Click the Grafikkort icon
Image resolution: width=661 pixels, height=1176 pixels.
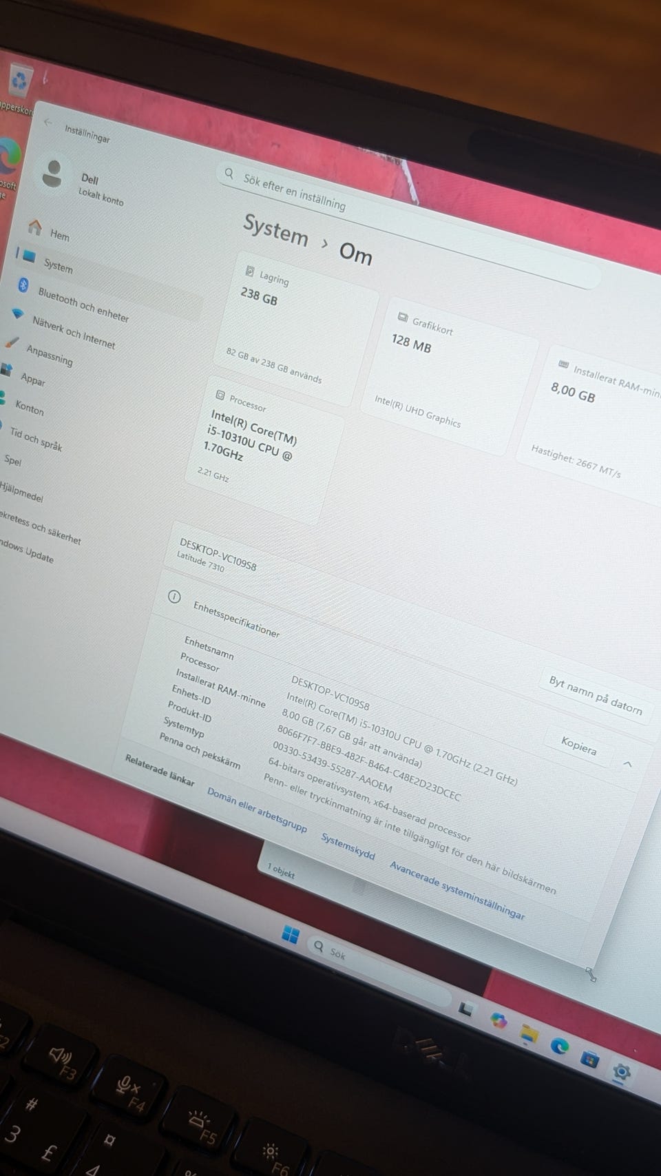click(403, 317)
